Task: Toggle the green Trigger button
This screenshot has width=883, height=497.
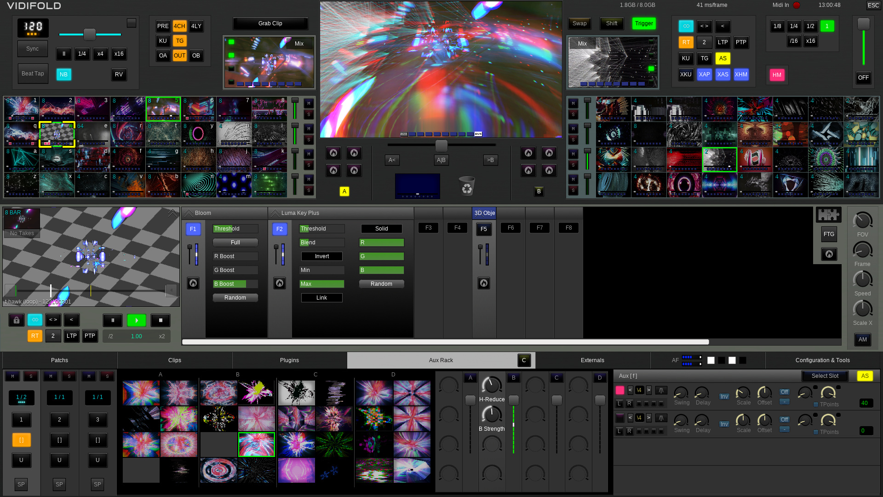Action: tap(644, 23)
